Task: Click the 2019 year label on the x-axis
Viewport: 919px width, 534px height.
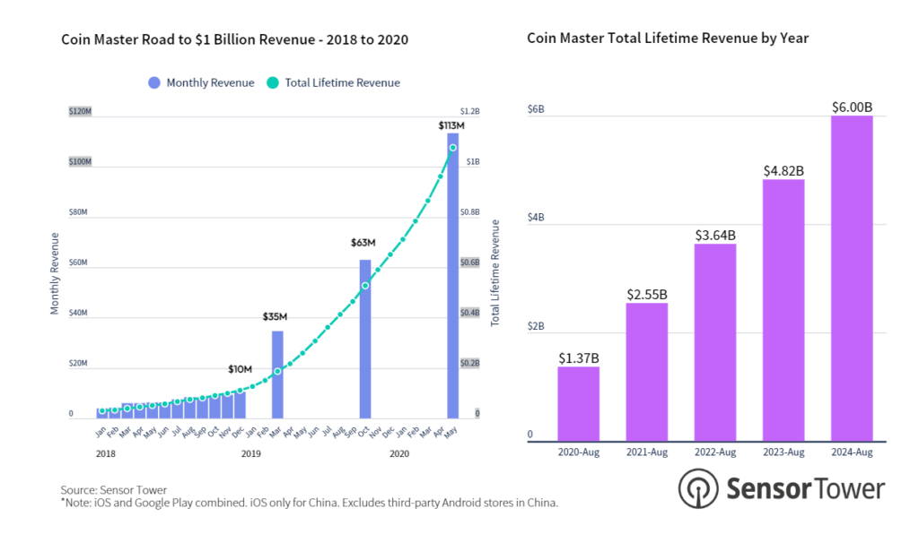Action: pyautogui.click(x=251, y=454)
